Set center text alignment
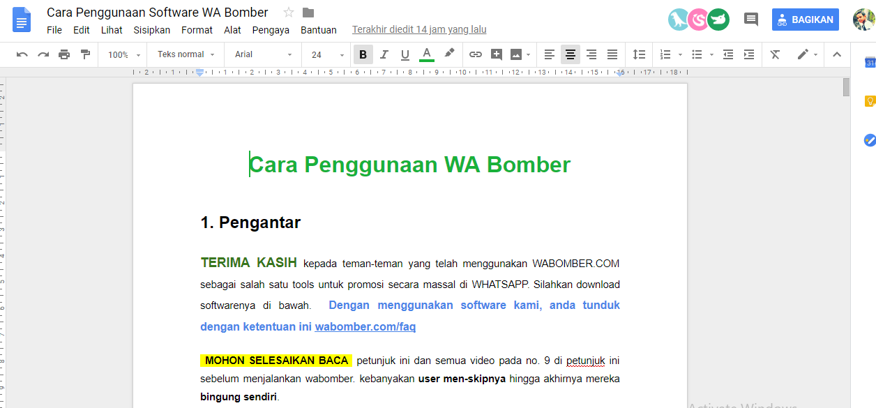The image size is (876, 408). (571, 54)
